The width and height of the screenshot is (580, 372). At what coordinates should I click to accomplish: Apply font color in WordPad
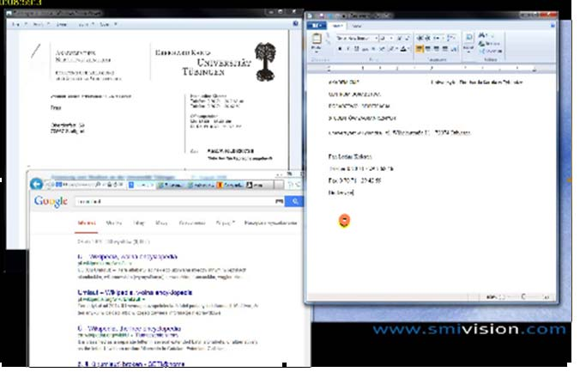click(403, 49)
